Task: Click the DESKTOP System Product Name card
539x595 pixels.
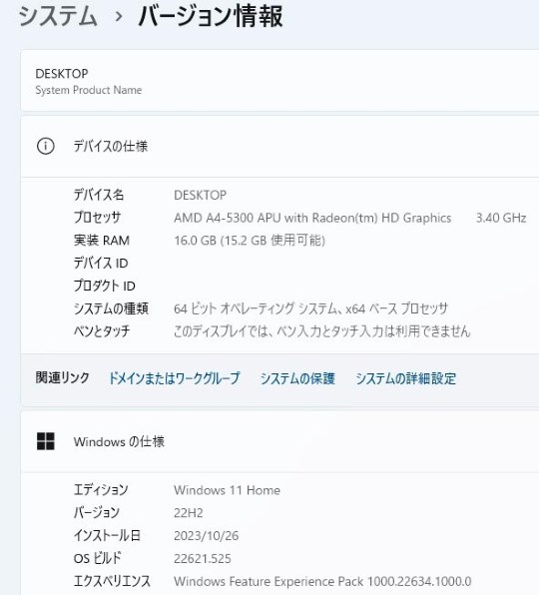Action: click(279, 81)
